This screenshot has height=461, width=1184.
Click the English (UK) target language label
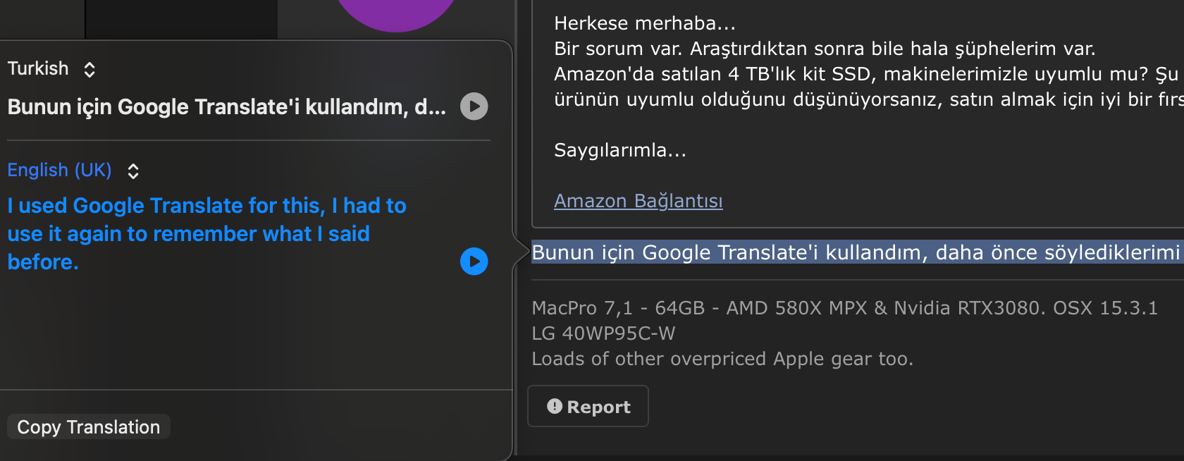coord(60,170)
